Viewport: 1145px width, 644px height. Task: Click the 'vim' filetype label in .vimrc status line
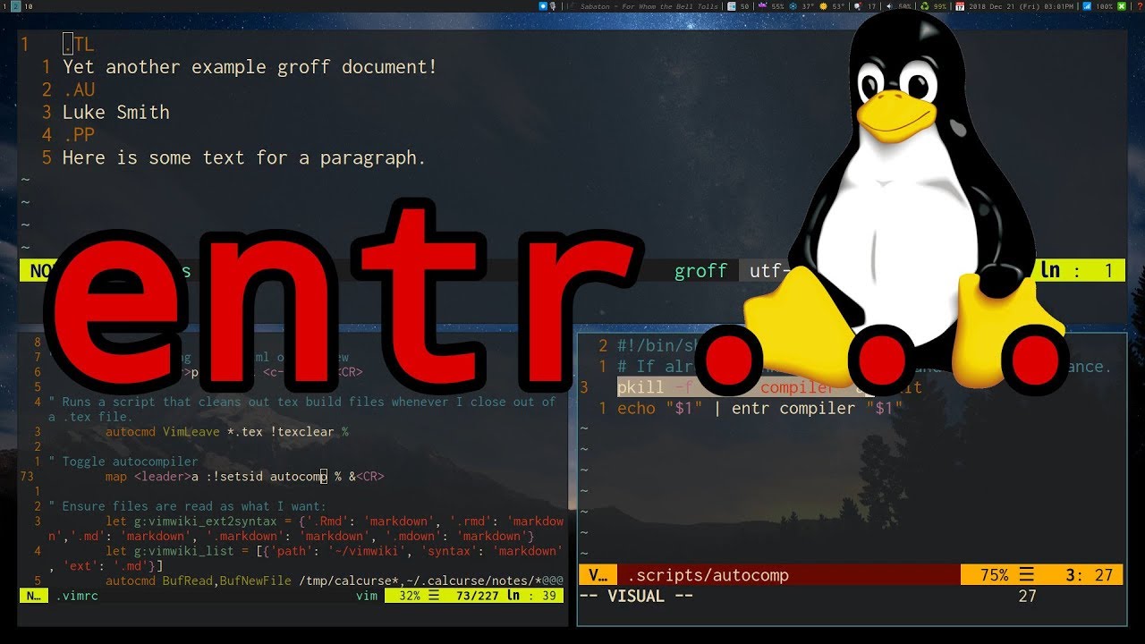click(x=367, y=596)
